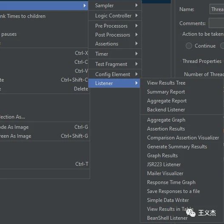Open the Test Fragment submenu
224x224 pixels.
click(115, 64)
